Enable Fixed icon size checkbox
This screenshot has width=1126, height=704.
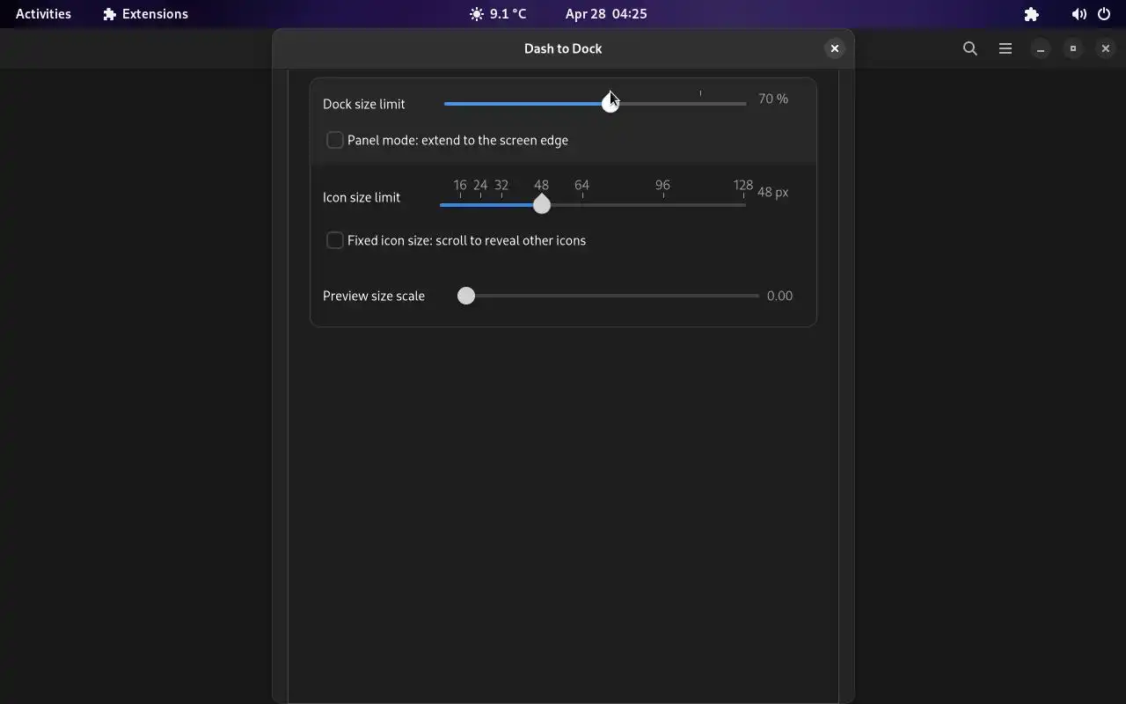(x=335, y=240)
